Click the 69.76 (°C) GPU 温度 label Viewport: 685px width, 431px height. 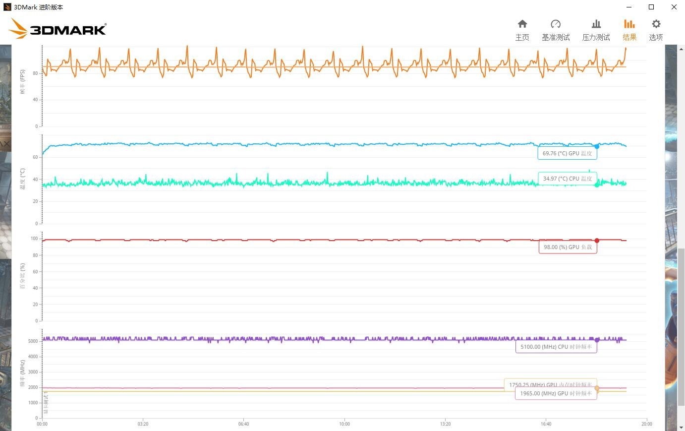click(x=567, y=153)
